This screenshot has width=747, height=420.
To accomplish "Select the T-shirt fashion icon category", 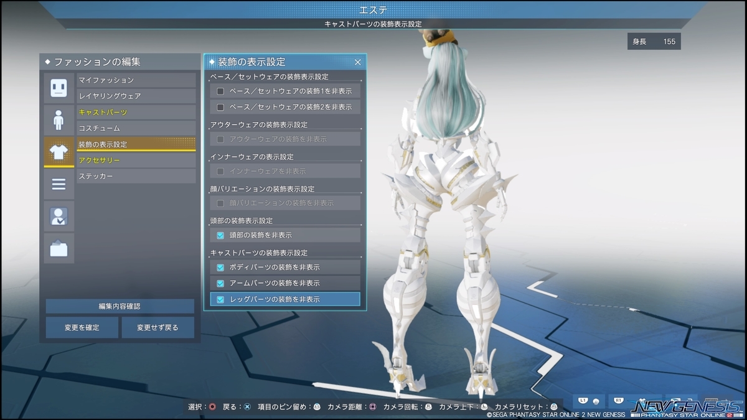I will click(59, 152).
